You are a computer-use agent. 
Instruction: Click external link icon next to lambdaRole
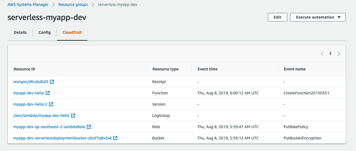pyautogui.click(x=89, y=127)
